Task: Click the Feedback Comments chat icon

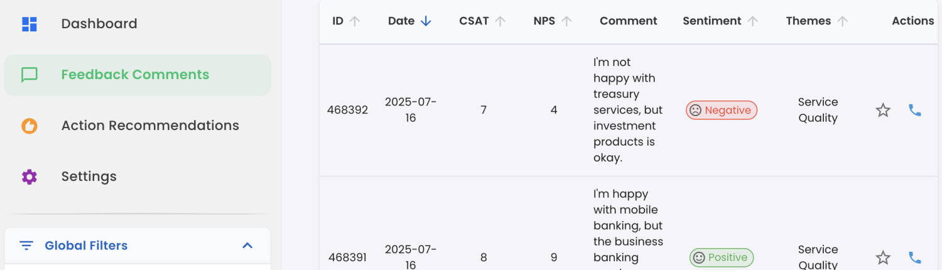Action: point(30,75)
